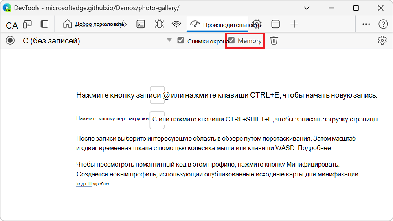
Task: Open the Elements code-brackets tool
Action: (122, 24)
